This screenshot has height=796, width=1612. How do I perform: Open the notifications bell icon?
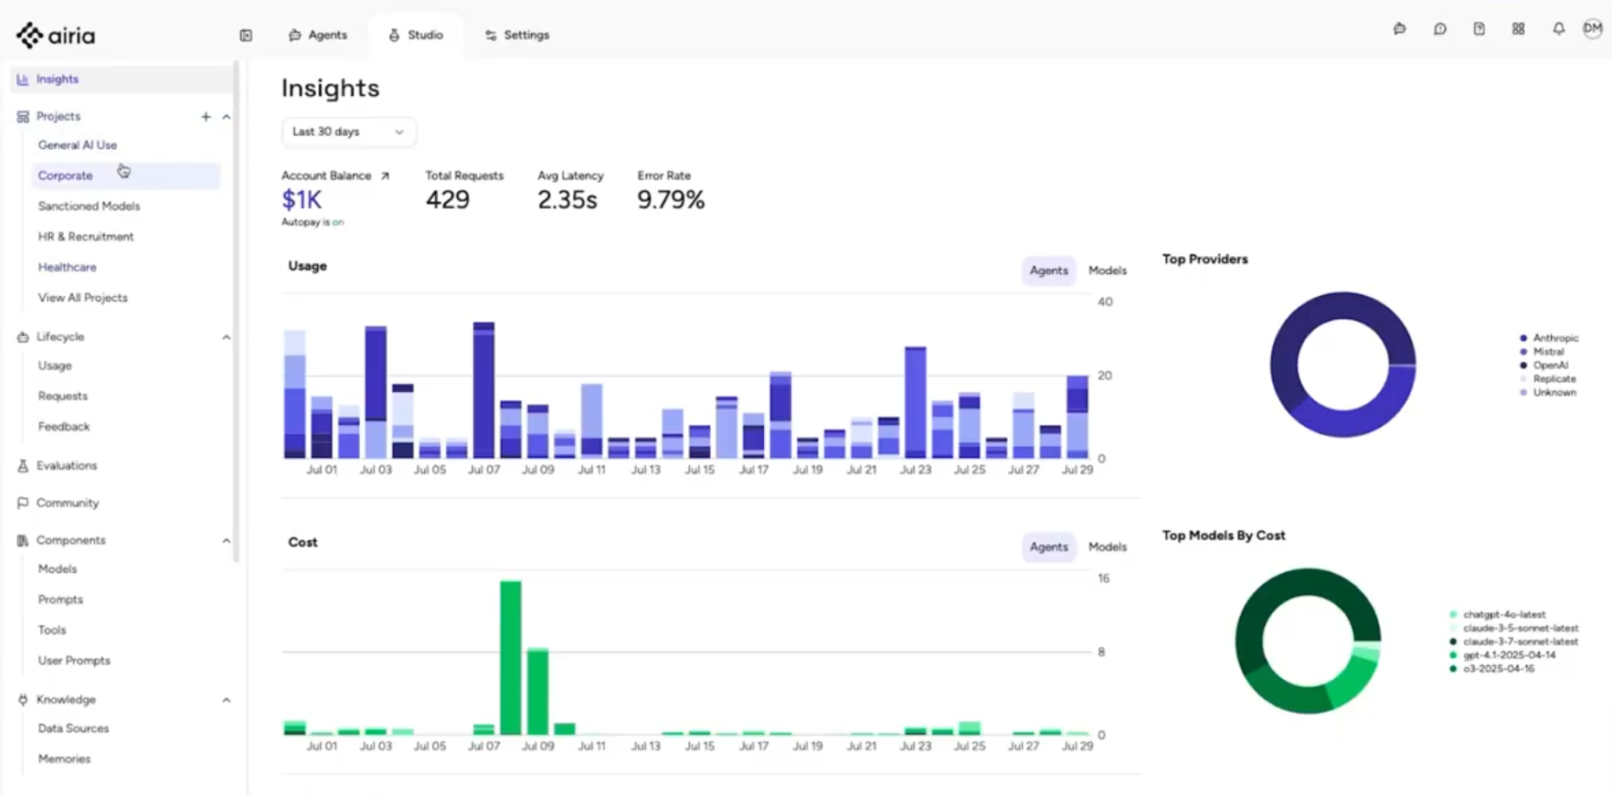click(x=1558, y=29)
